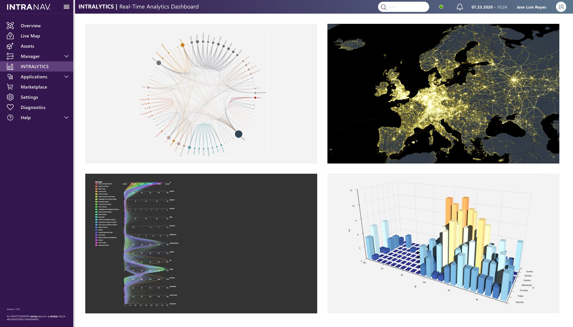Expand the Manager submenu chevron
The image size is (573, 327).
pyautogui.click(x=67, y=56)
